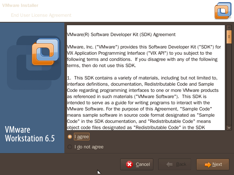234x175 pixels.
Task: Click the line "means sample software in source code"
Action: pyautogui.click(x=141, y=115)
